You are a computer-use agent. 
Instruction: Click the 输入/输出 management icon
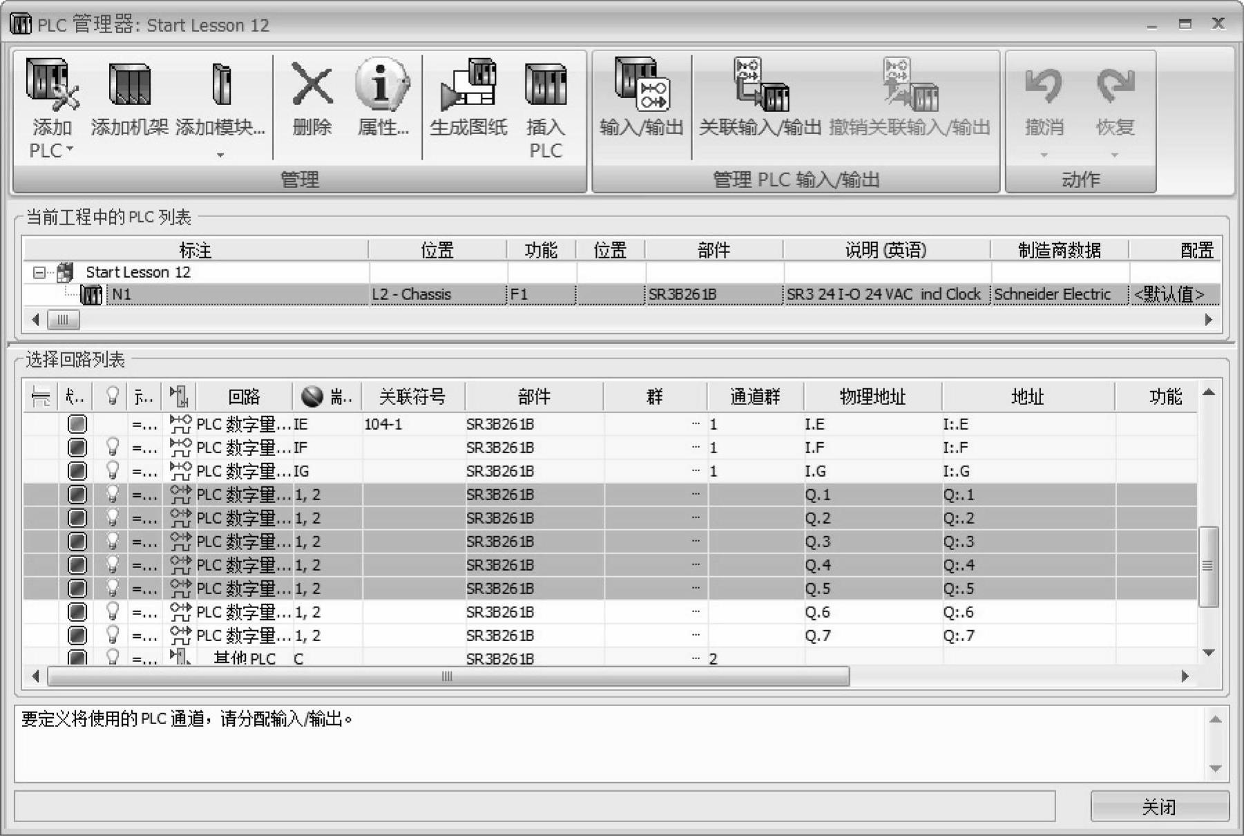(x=641, y=84)
